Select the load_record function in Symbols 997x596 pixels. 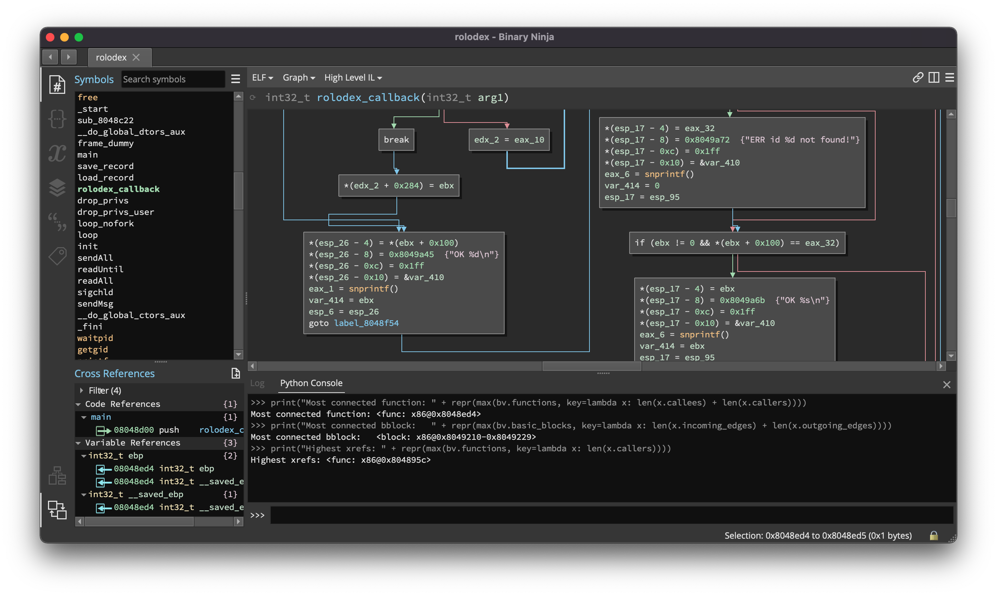[105, 178]
